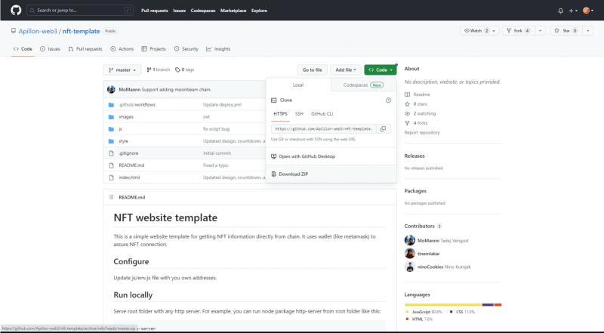Open the JavaScript language link

click(x=424, y=312)
